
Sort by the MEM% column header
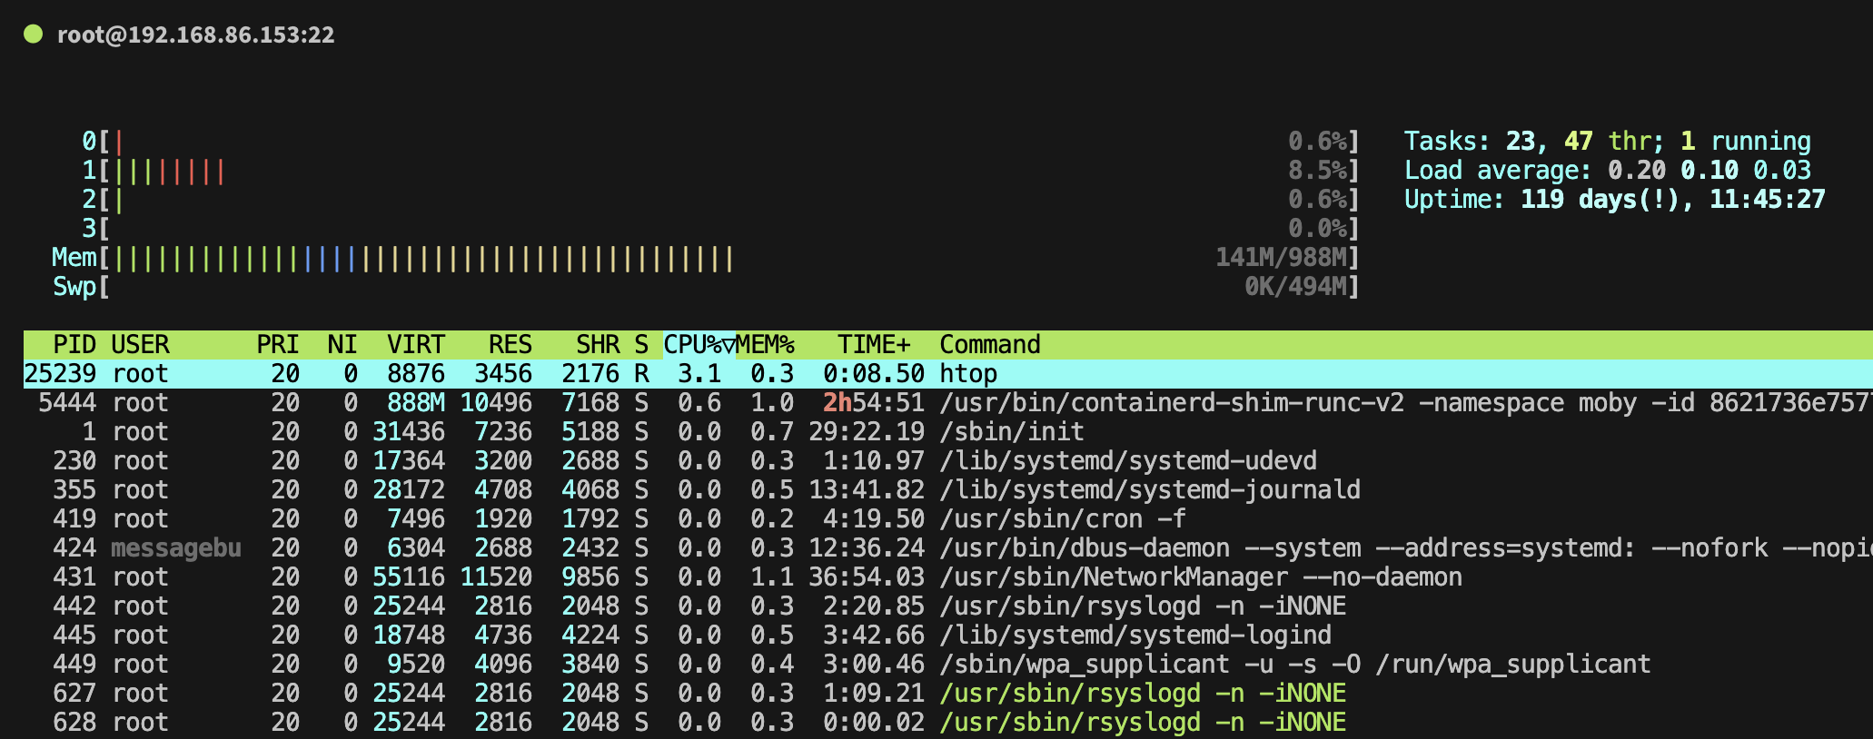click(765, 344)
